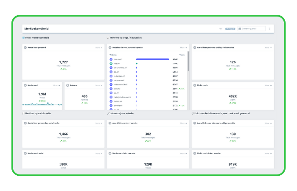
Task: Click the Media reach links naar site icon
Action: (x=110, y=154)
